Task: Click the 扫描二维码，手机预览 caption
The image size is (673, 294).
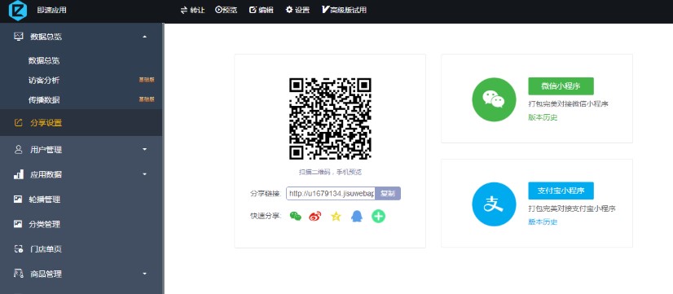Action: pos(330,172)
